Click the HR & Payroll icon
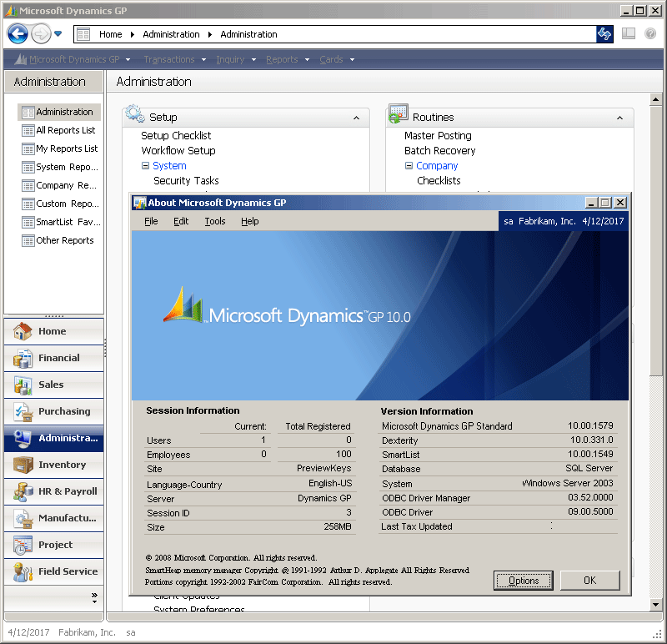667x644 pixels. coord(23,491)
